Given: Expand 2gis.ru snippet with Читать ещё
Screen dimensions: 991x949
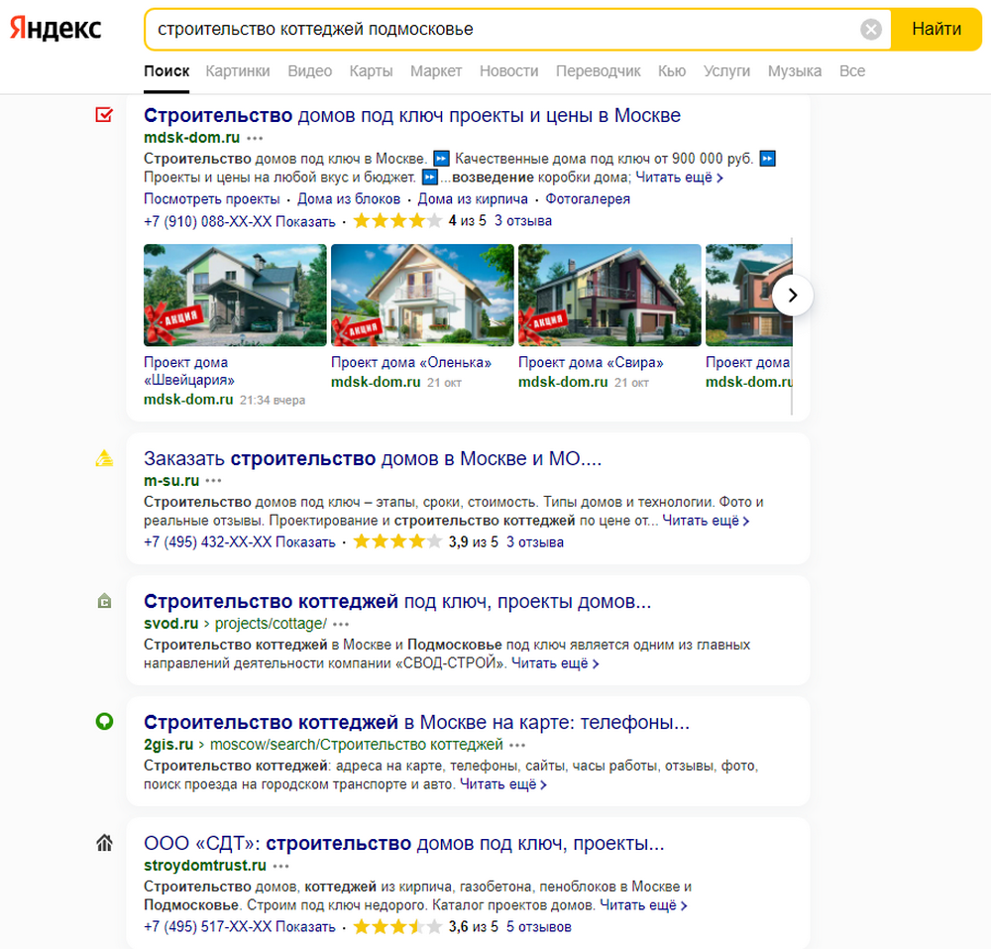Looking at the screenshot, I should (503, 784).
